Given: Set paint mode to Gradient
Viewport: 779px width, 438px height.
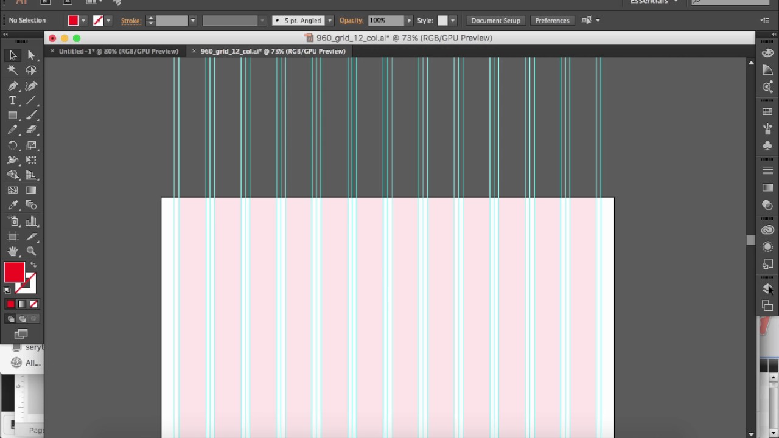Looking at the screenshot, I should pos(22,304).
